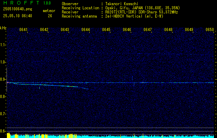217x138 pixels.
Task: Click the red signal peak at spectrogram start
Action: tap(8, 82)
